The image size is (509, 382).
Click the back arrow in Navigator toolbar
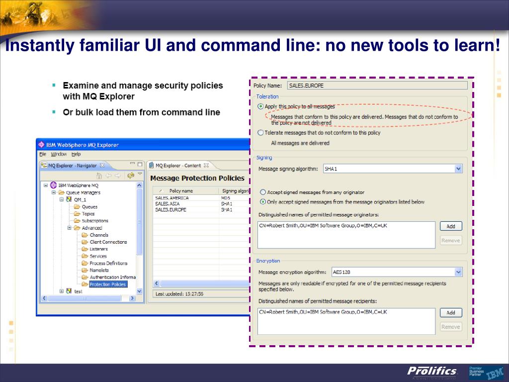[109, 176]
